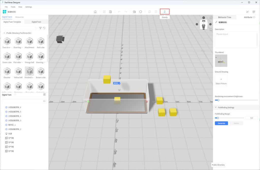The width and height of the screenshot is (260, 170).
Task: Toggle the Gravity tool
Action: coord(165,12)
